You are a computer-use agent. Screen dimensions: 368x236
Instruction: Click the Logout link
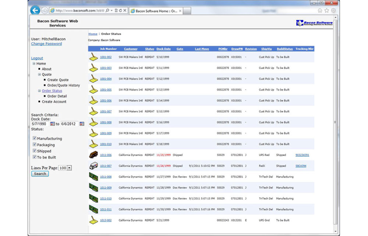[37, 58]
